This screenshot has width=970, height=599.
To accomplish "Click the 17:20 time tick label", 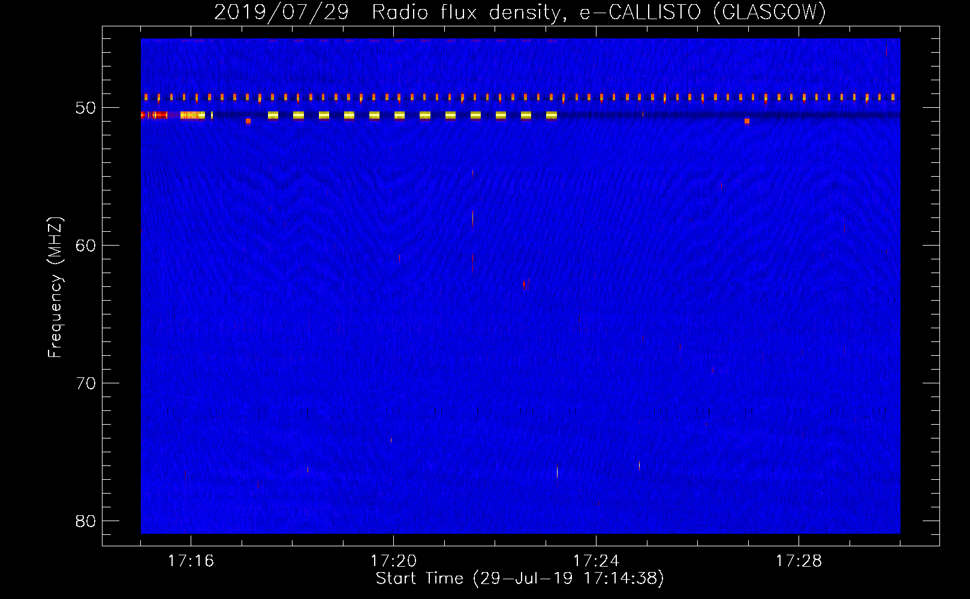I will [x=393, y=561].
